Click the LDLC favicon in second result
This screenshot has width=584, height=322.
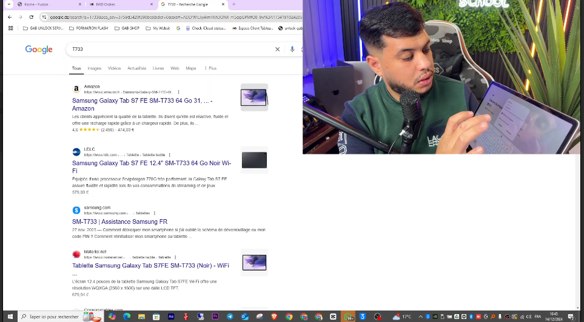(x=76, y=152)
